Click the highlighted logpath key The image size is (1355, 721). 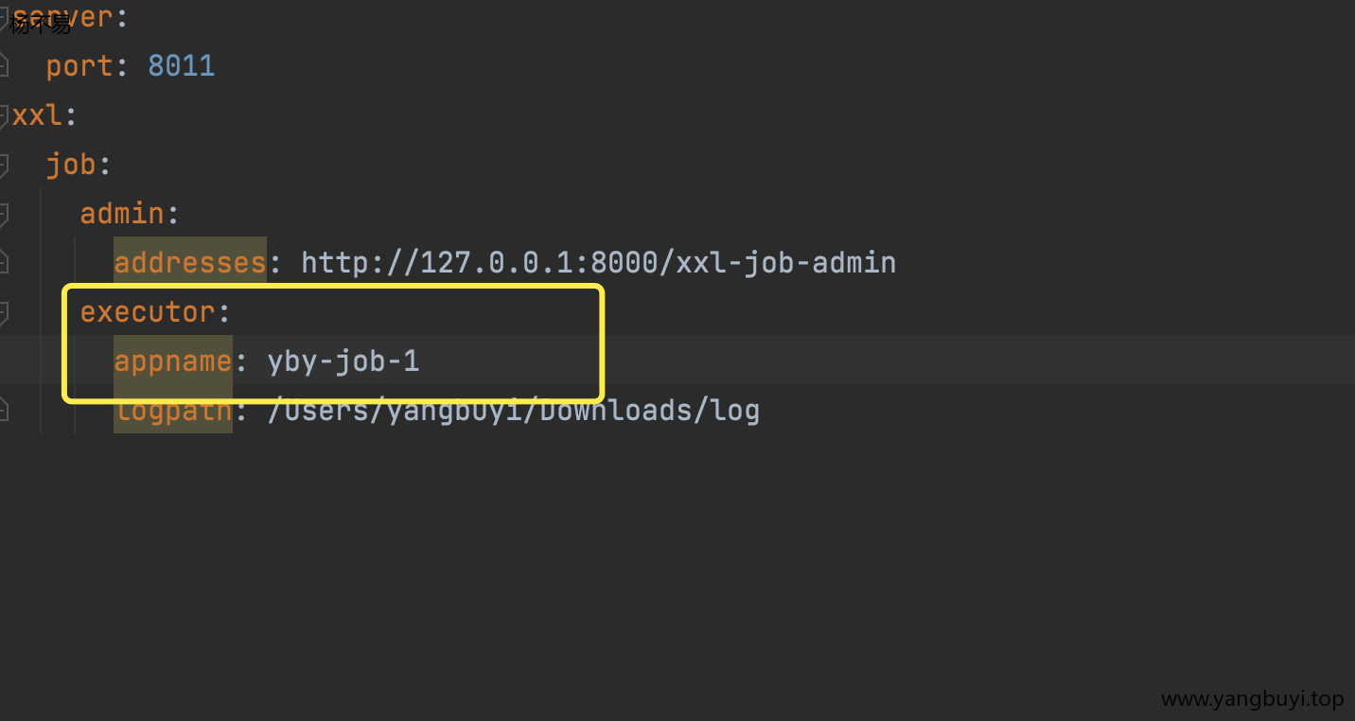tap(173, 411)
